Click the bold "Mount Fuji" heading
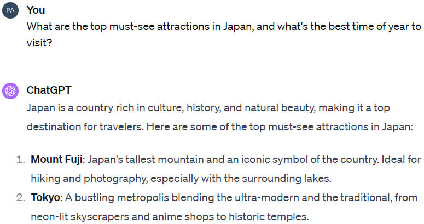 pyautogui.click(x=56, y=159)
